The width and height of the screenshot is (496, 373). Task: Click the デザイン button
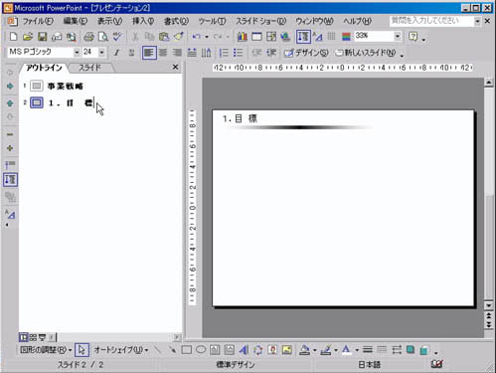tap(306, 53)
